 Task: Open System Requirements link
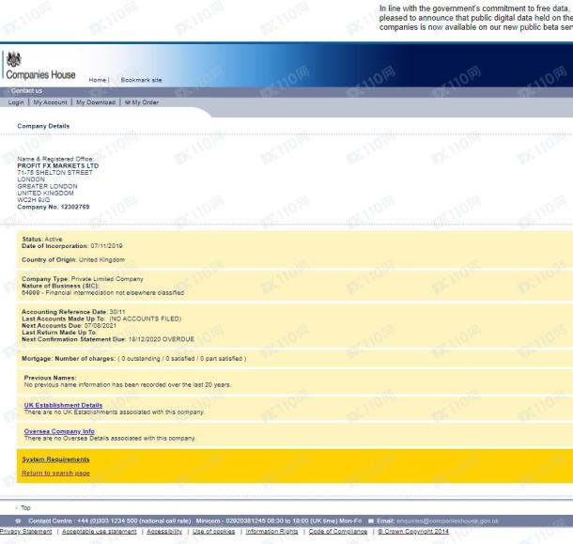coord(55,459)
